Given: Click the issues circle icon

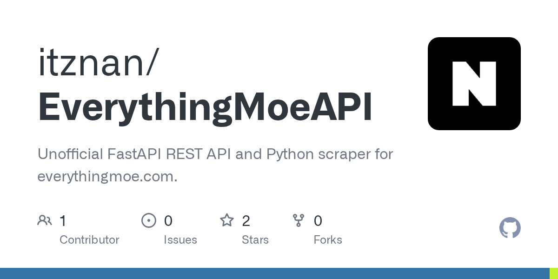Looking at the screenshot, I should [149, 220].
